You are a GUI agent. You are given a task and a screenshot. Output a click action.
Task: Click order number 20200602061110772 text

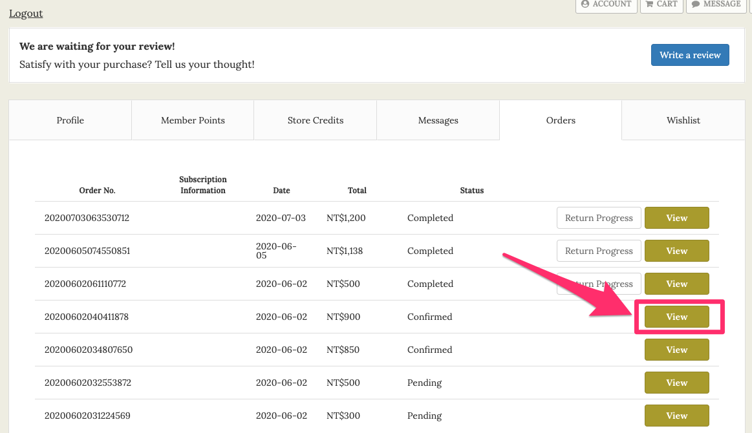point(85,284)
